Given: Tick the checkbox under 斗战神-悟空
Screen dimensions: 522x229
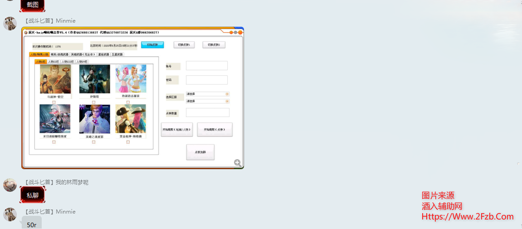Looking at the screenshot, I should click(54, 102).
